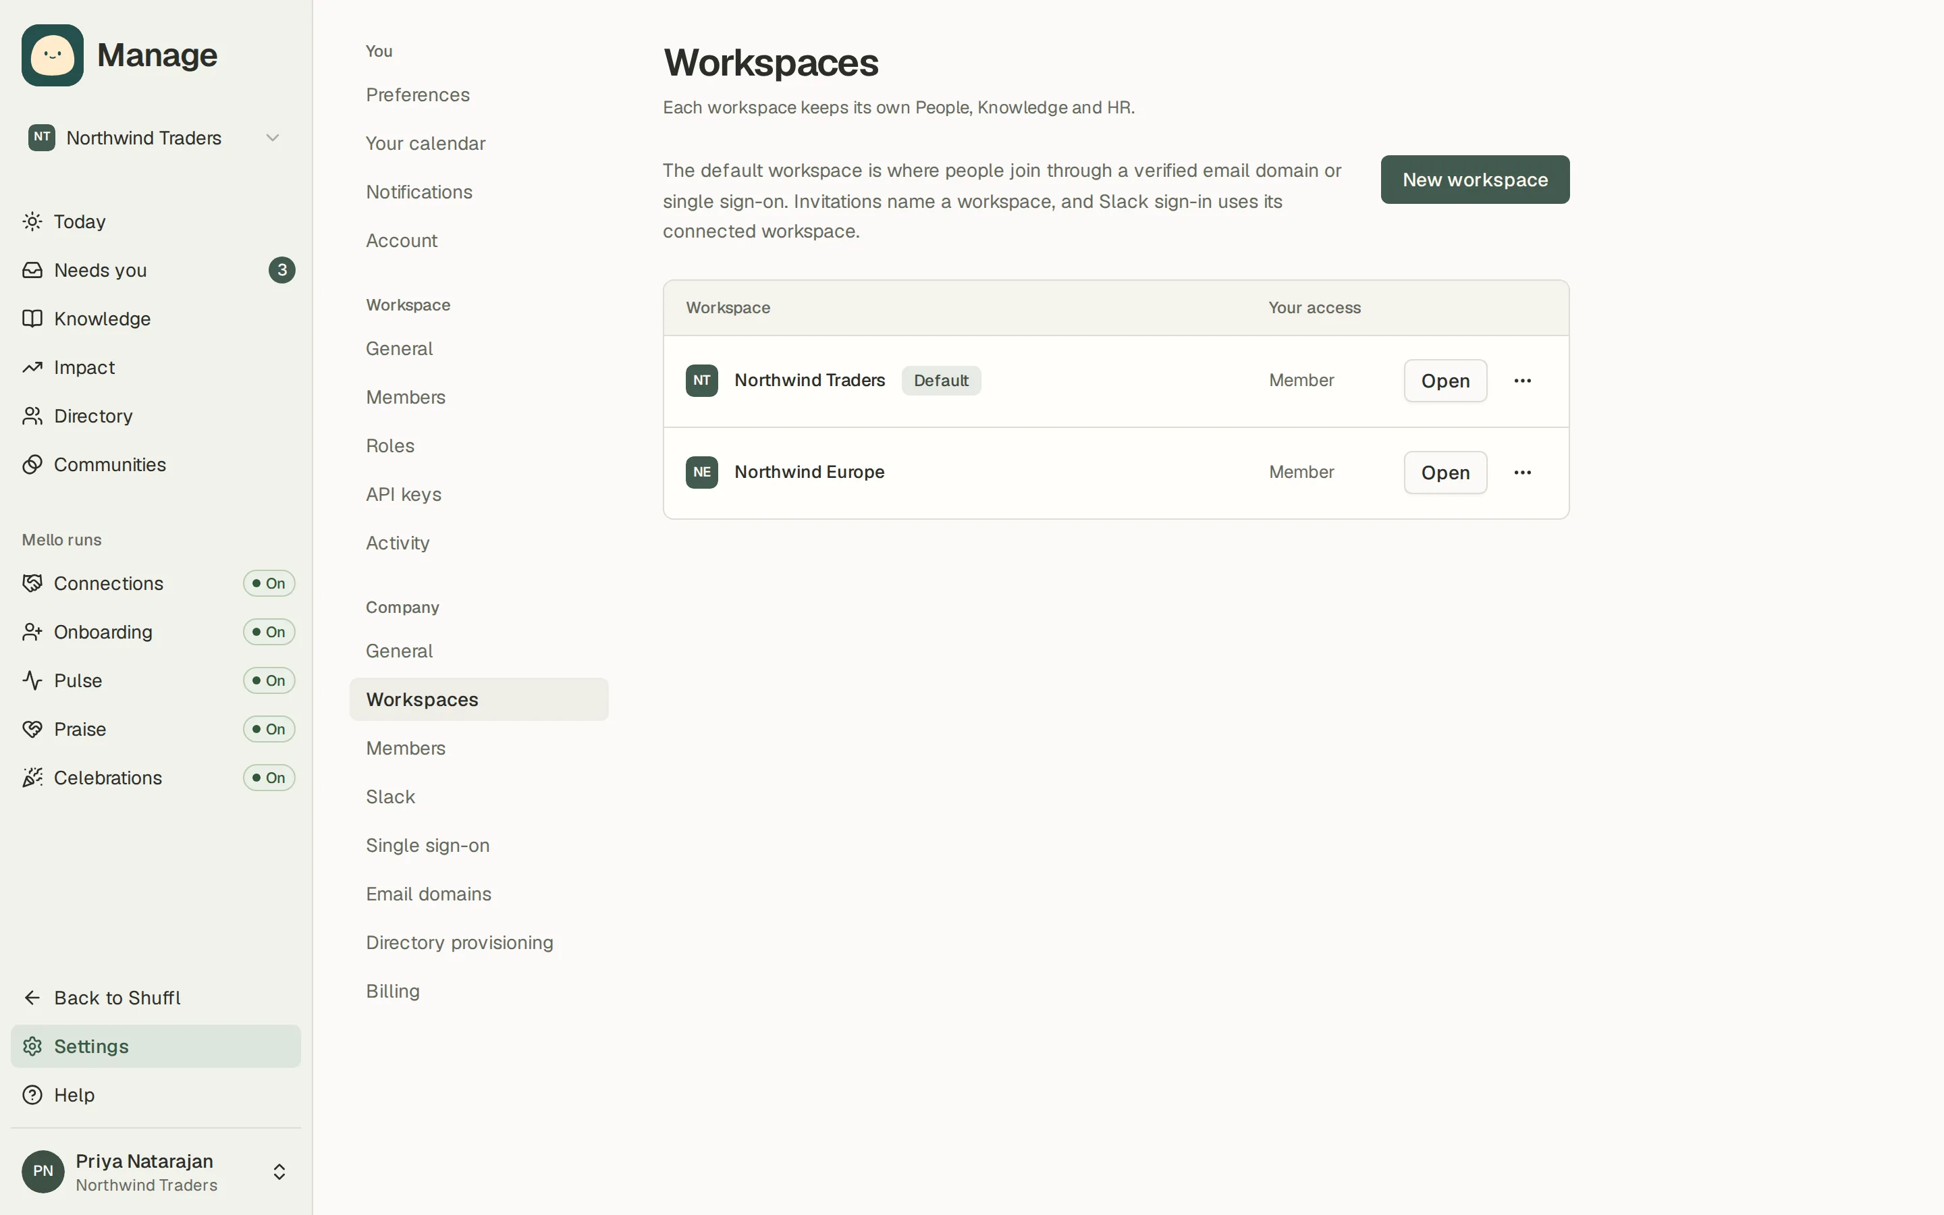Click the Connections handshake icon

point(32,583)
